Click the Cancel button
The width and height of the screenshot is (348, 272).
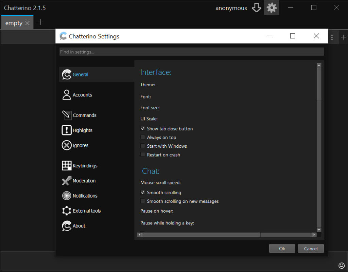[311, 249]
